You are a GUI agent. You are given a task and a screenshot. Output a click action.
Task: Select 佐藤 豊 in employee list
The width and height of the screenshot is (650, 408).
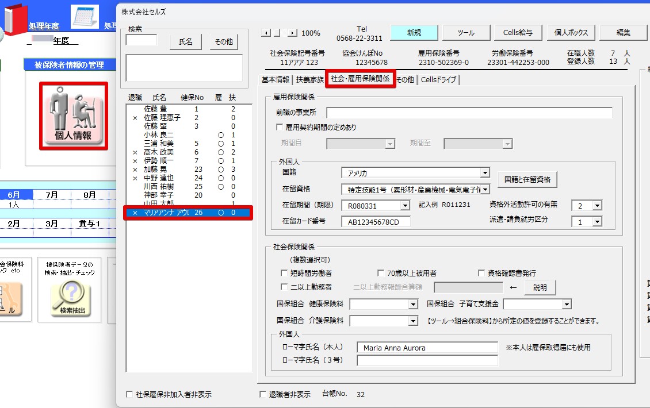coord(189,109)
